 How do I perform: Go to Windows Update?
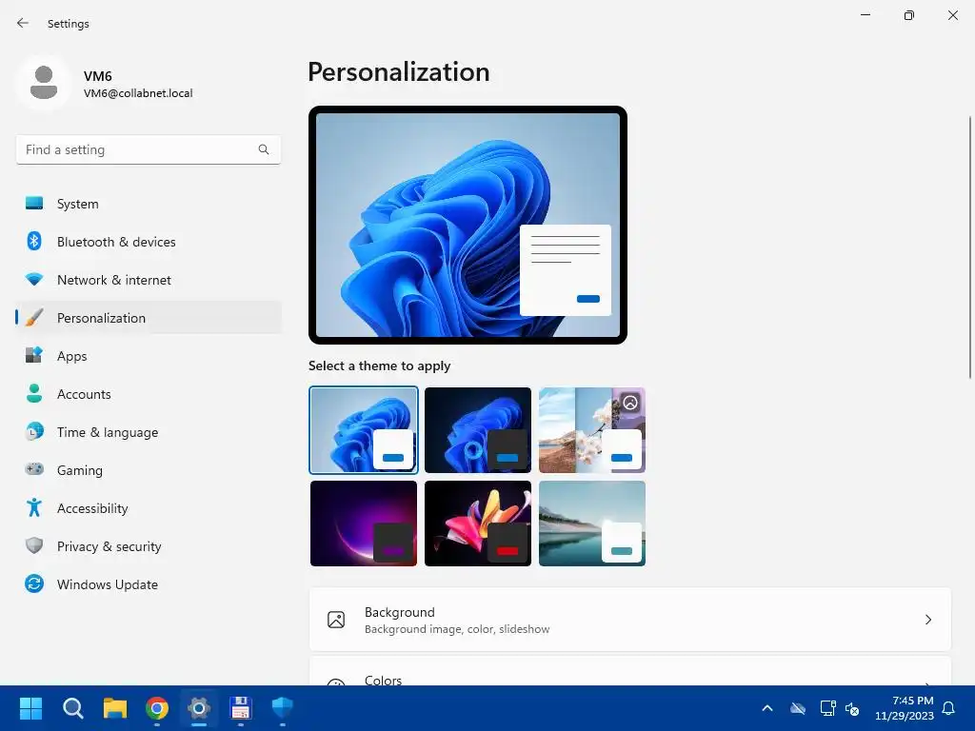(x=149, y=584)
